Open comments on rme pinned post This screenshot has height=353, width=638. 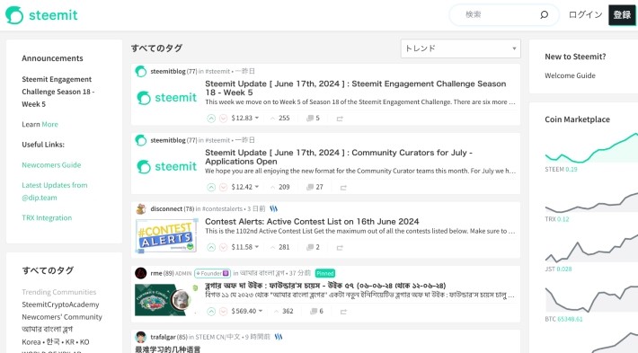point(316,312)
